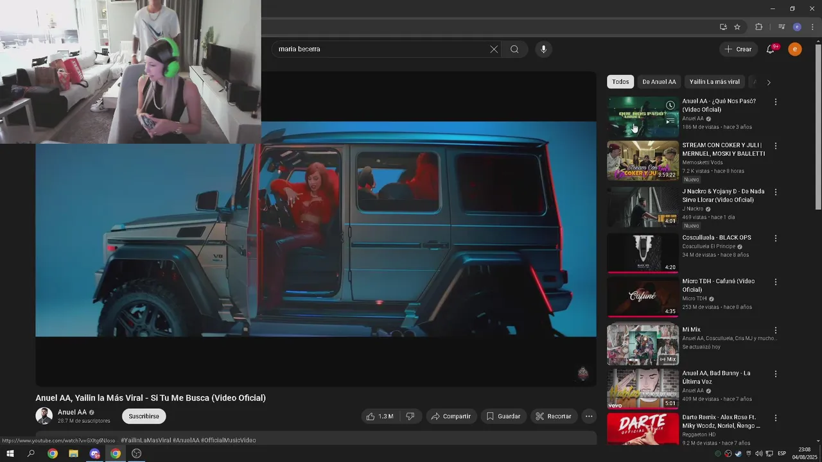Open options for Anuel AA ¿Qué Nos Pasó?
Image resolution: width=822 pixels, height=462 pixels.
point(776,102)
